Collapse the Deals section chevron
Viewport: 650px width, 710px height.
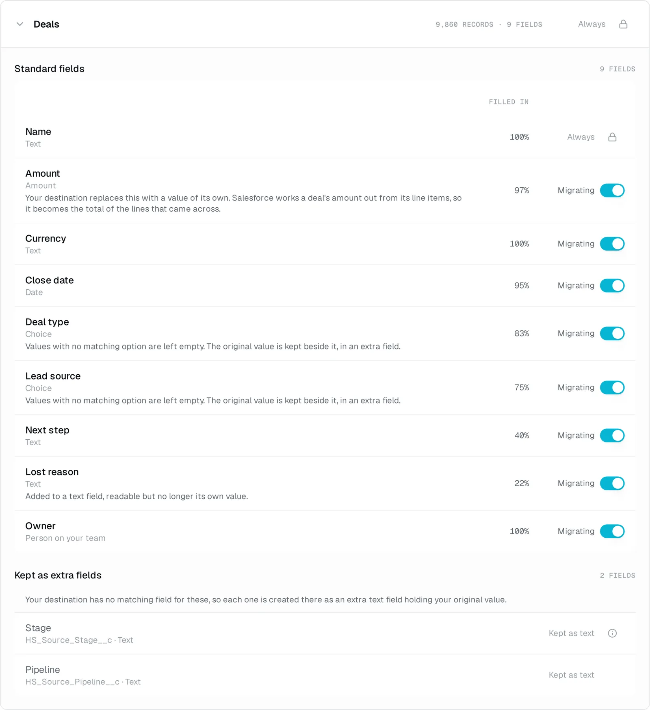[19, 24]
